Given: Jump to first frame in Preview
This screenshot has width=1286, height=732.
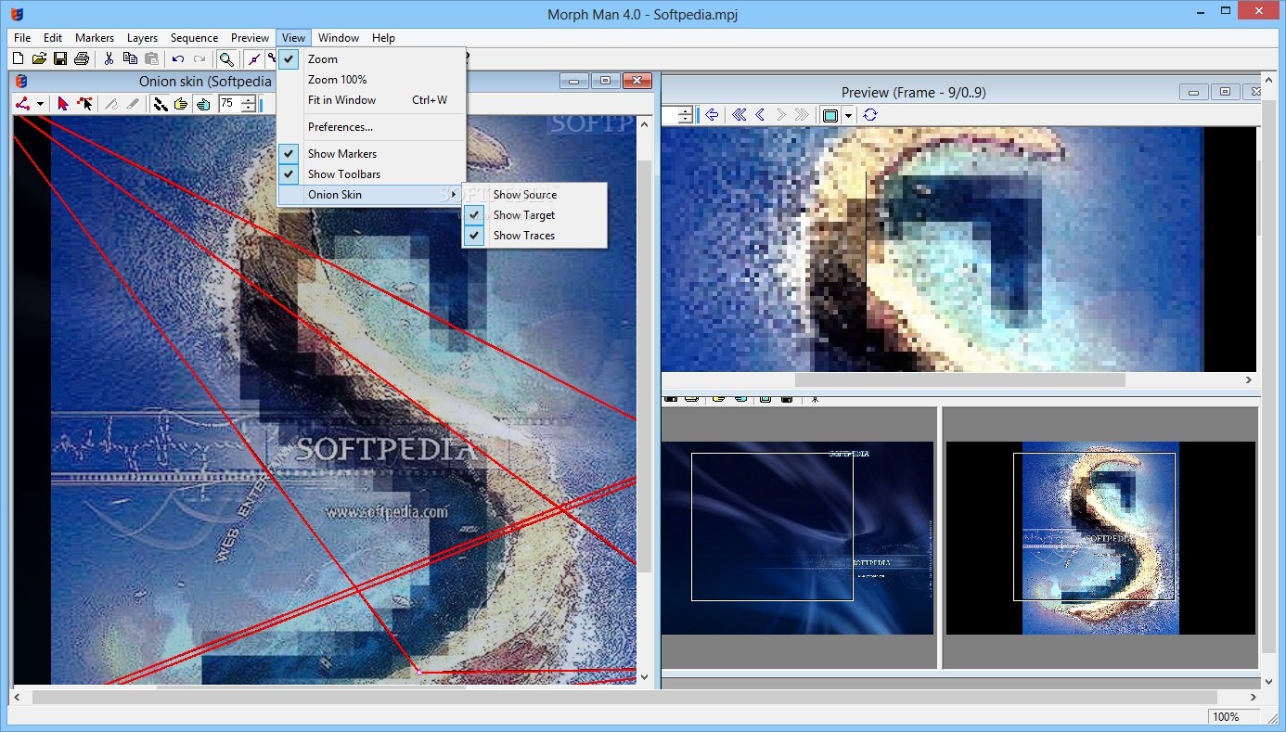Looking at the screenshot, I should 739,115.
